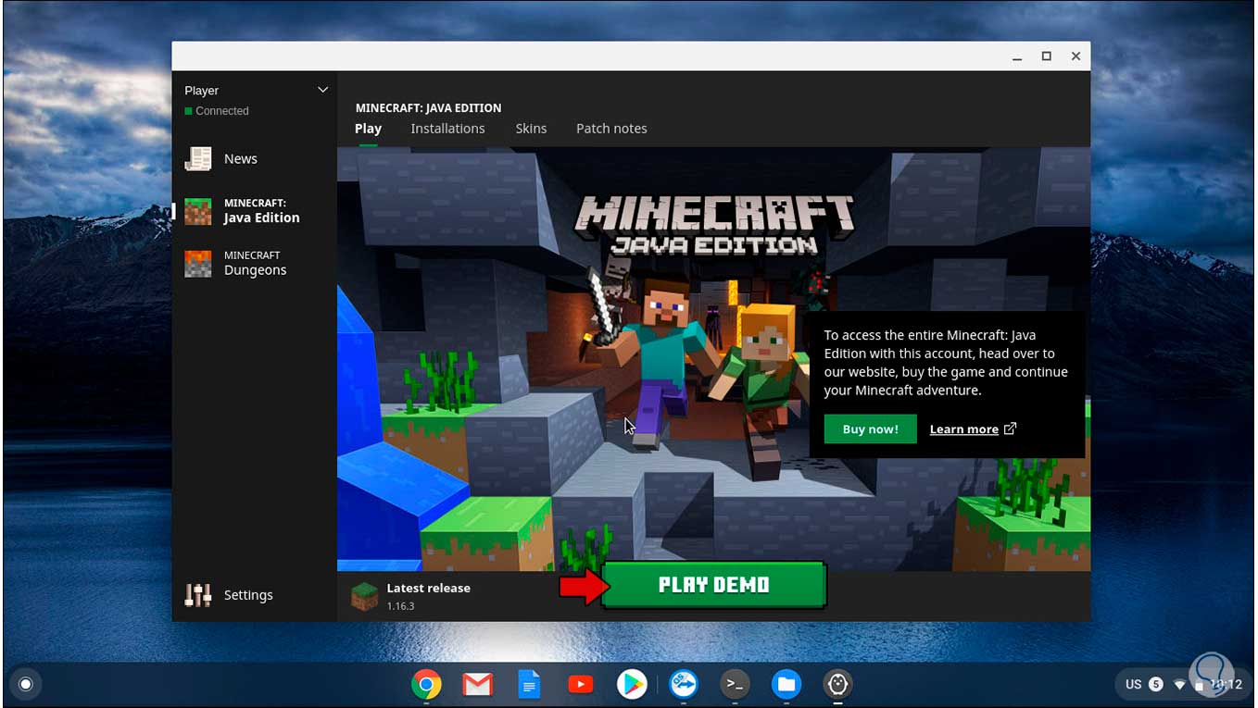Expand the Player account dropdown arrow

point(322,90)
